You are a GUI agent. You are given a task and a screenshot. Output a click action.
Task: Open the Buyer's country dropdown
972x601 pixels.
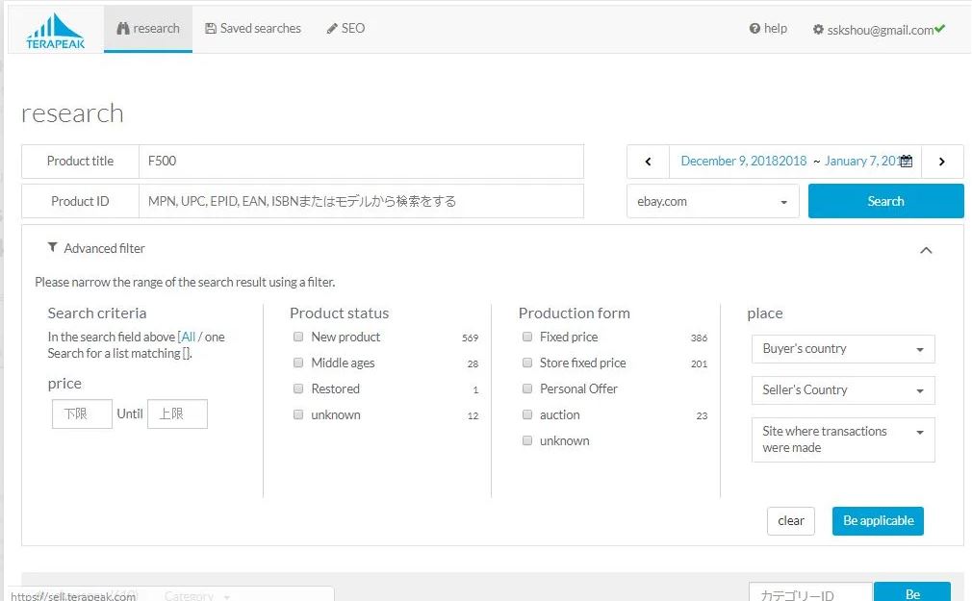842,349
